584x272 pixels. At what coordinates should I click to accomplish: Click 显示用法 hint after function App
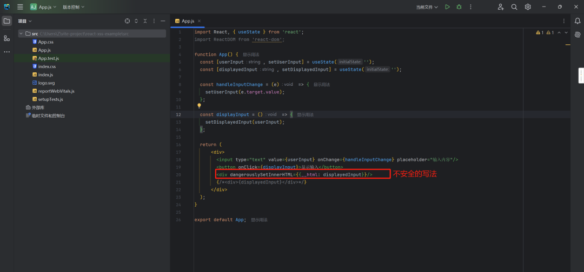(251, 55)
